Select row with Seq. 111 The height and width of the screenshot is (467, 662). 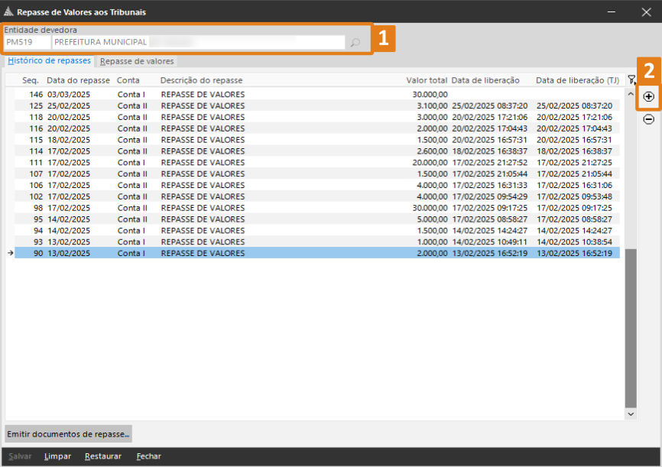[x=317, y=163]
